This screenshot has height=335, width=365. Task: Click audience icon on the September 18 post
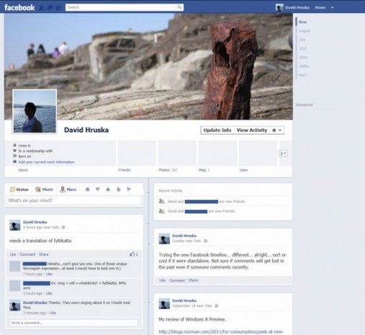(x=217, y=305)
